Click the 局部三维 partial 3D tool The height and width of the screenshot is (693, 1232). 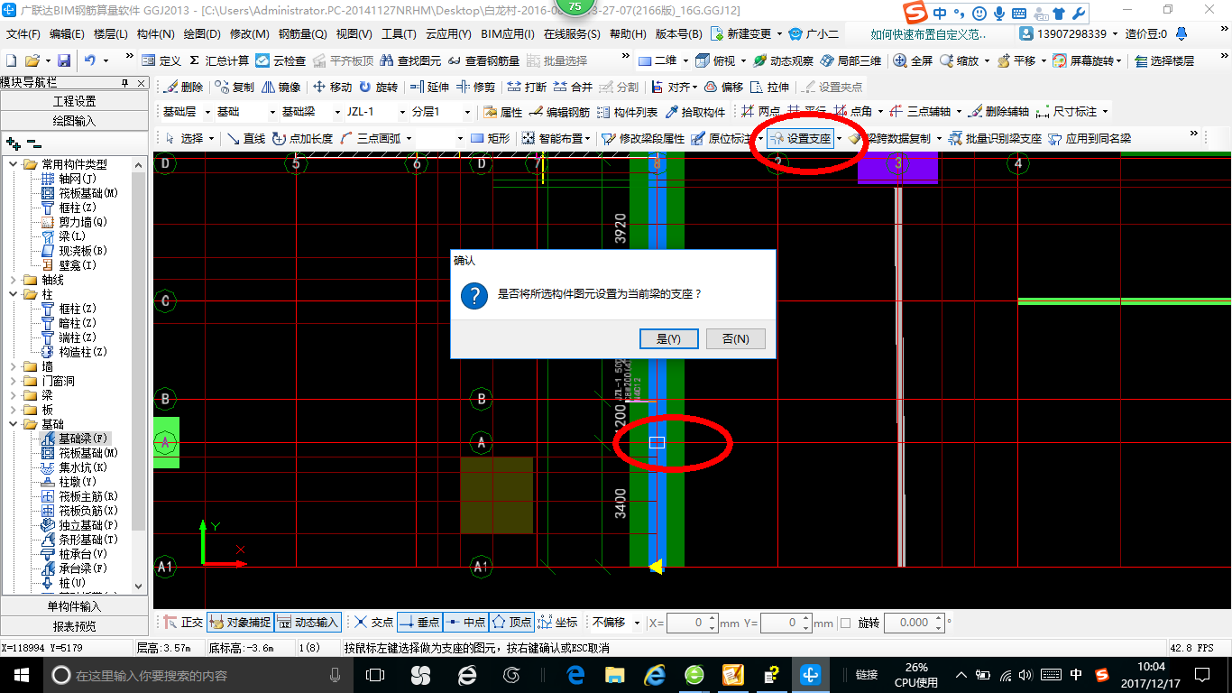(x=850, y=60)
